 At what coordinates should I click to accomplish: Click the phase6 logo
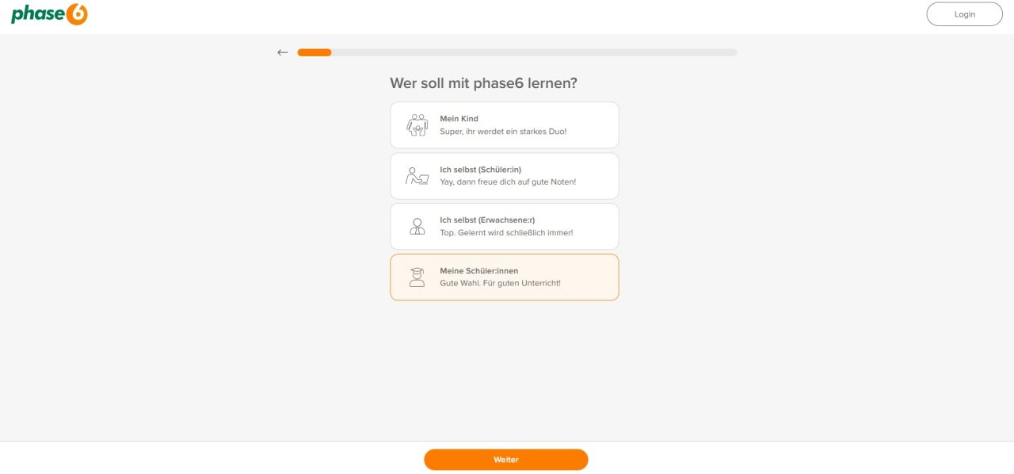(49, 13)
